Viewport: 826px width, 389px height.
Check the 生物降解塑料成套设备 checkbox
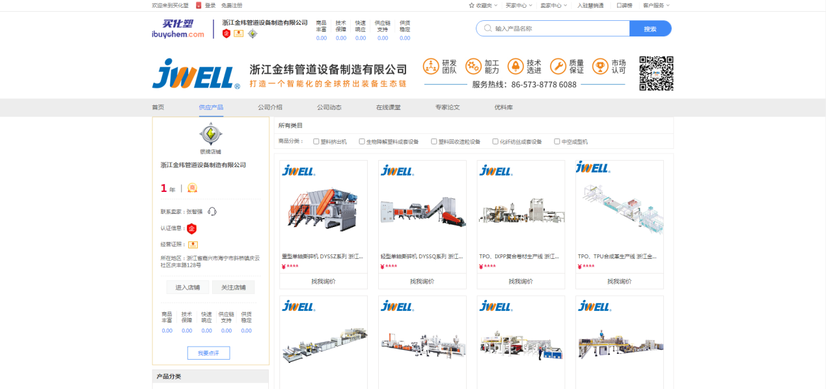pos(362,141)
